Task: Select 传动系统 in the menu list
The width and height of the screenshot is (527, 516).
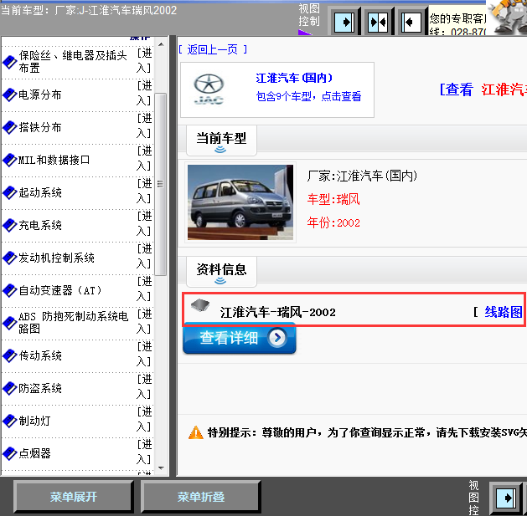Action: coord(40,355)
